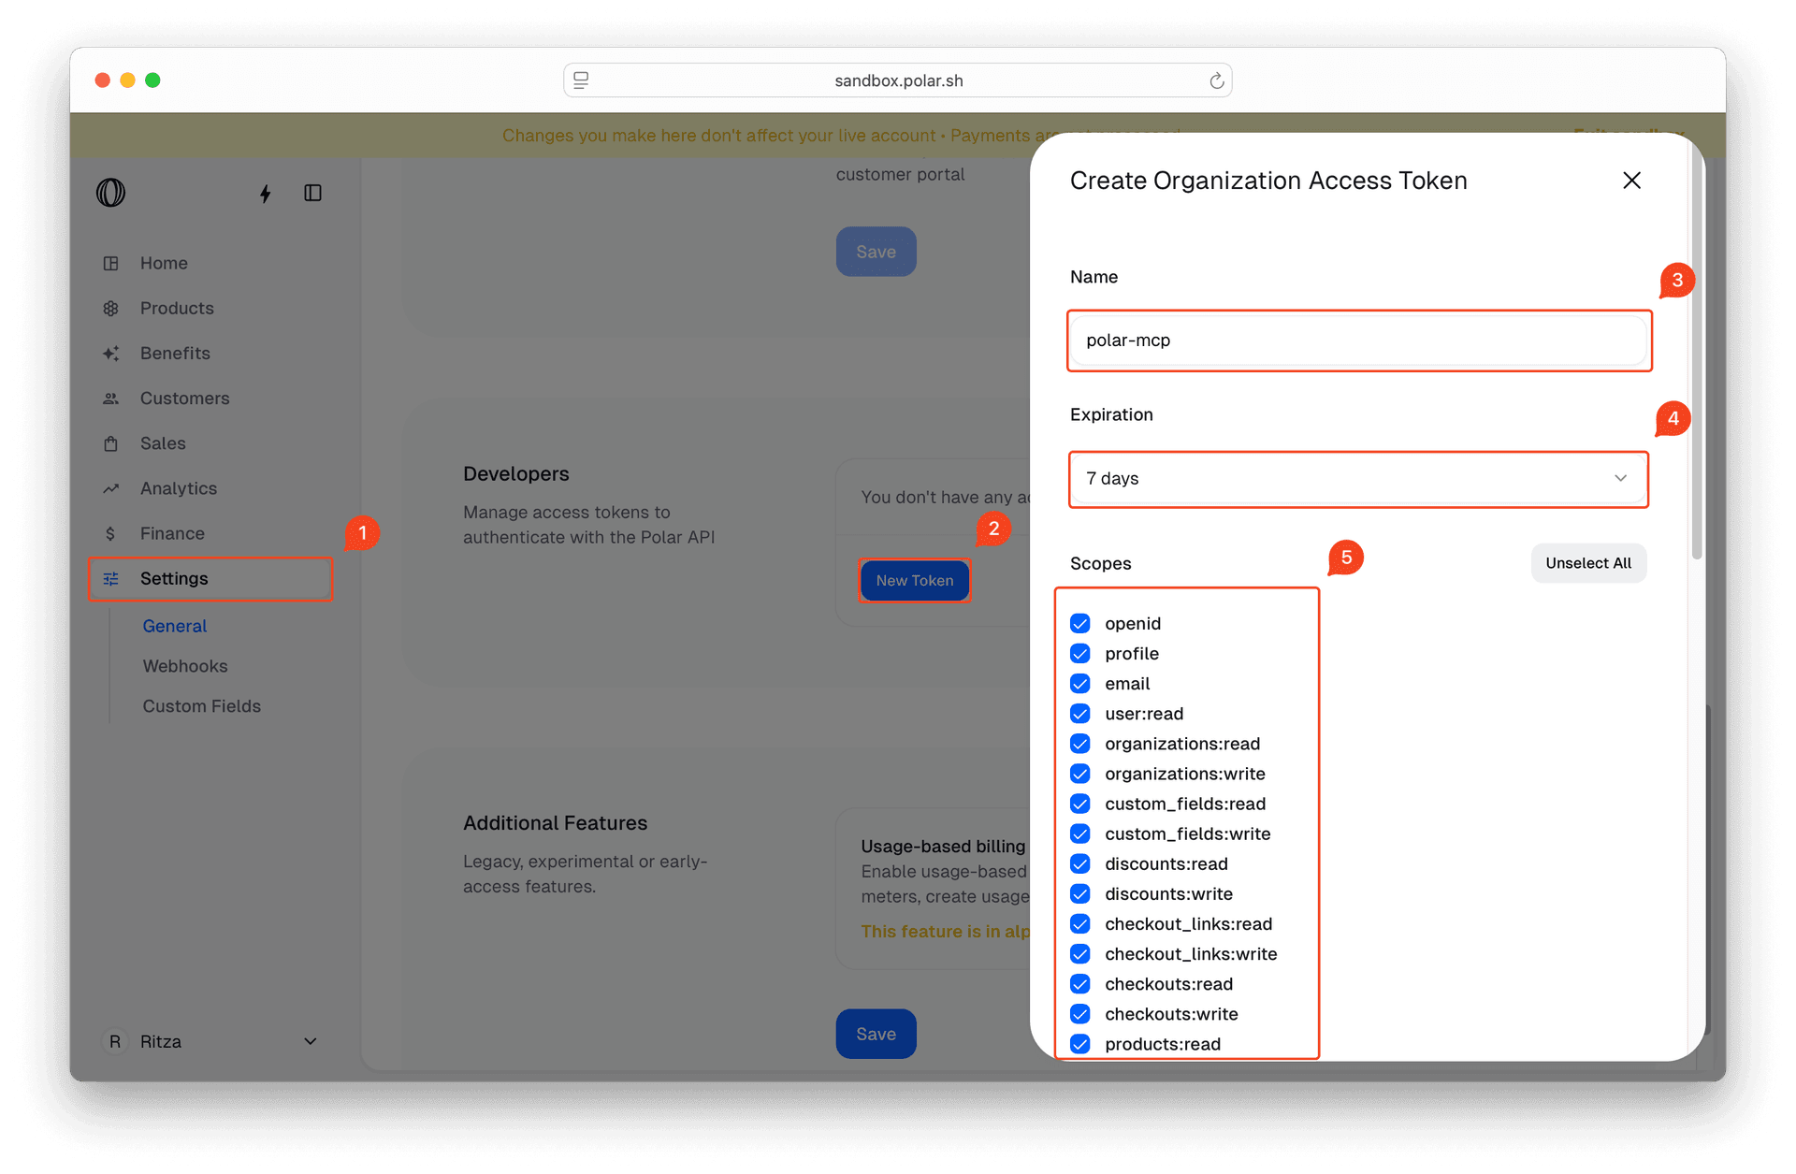Click Unselect All to clear scopes

pos(1587,562)
